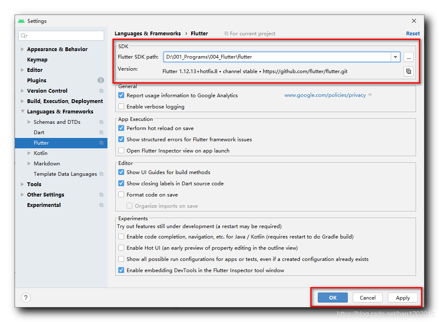Enable verbose logging checkbox
439x322 pixels.
(121, 106)
